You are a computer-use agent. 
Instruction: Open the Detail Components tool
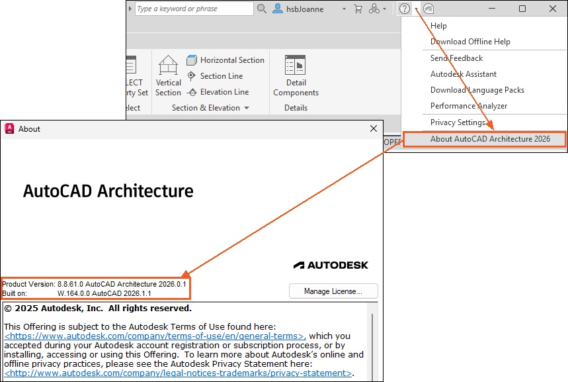click(x=296, y=76)
